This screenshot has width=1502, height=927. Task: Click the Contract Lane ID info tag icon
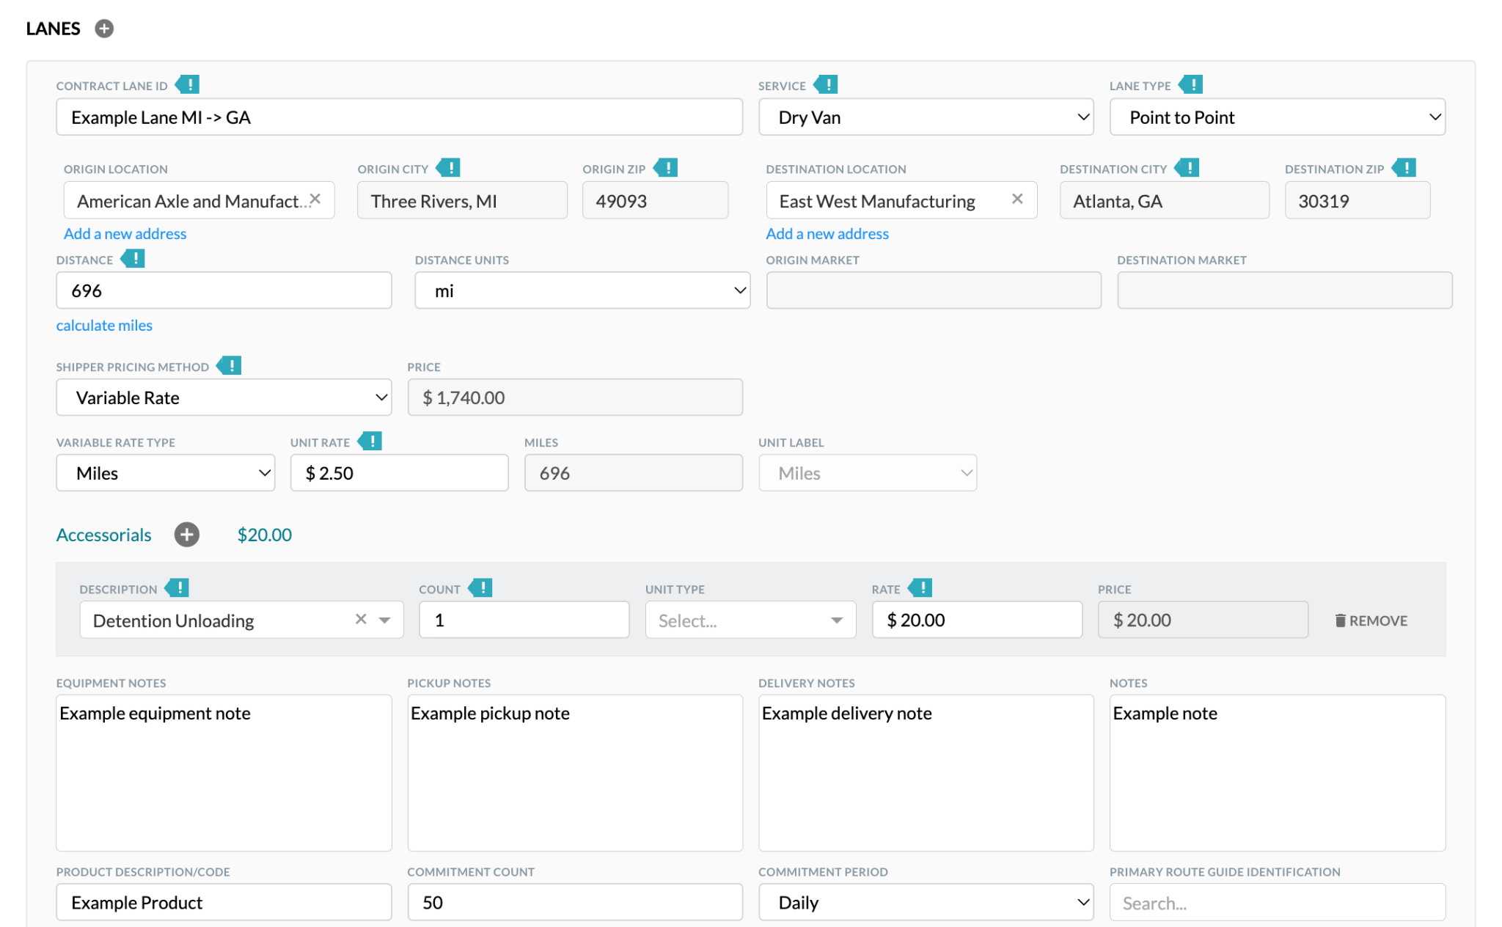pos(188,85)
